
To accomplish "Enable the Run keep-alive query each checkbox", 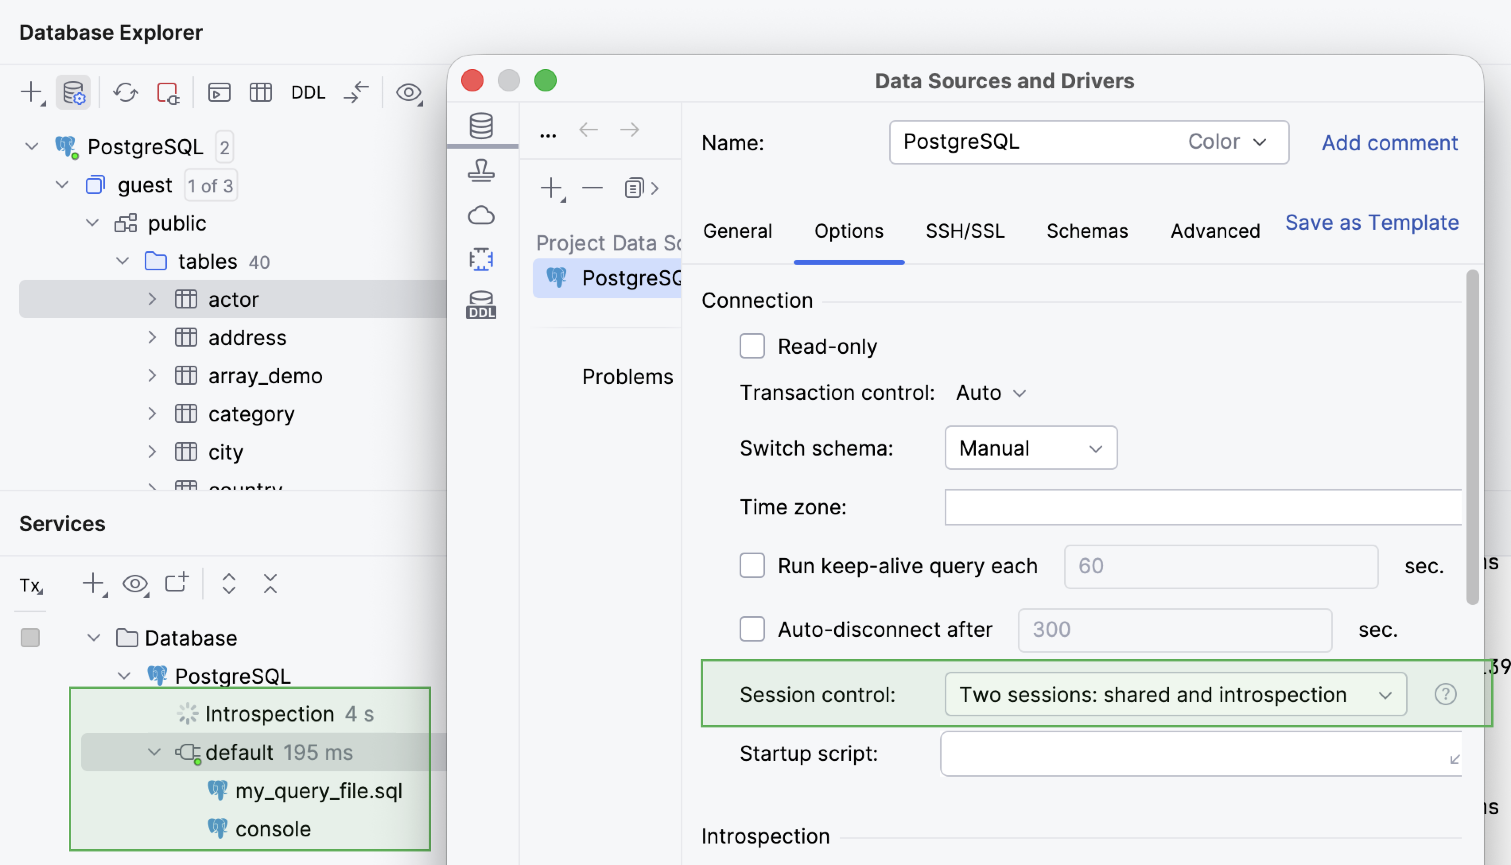I will pyautogui.click(x=752, y=565).
